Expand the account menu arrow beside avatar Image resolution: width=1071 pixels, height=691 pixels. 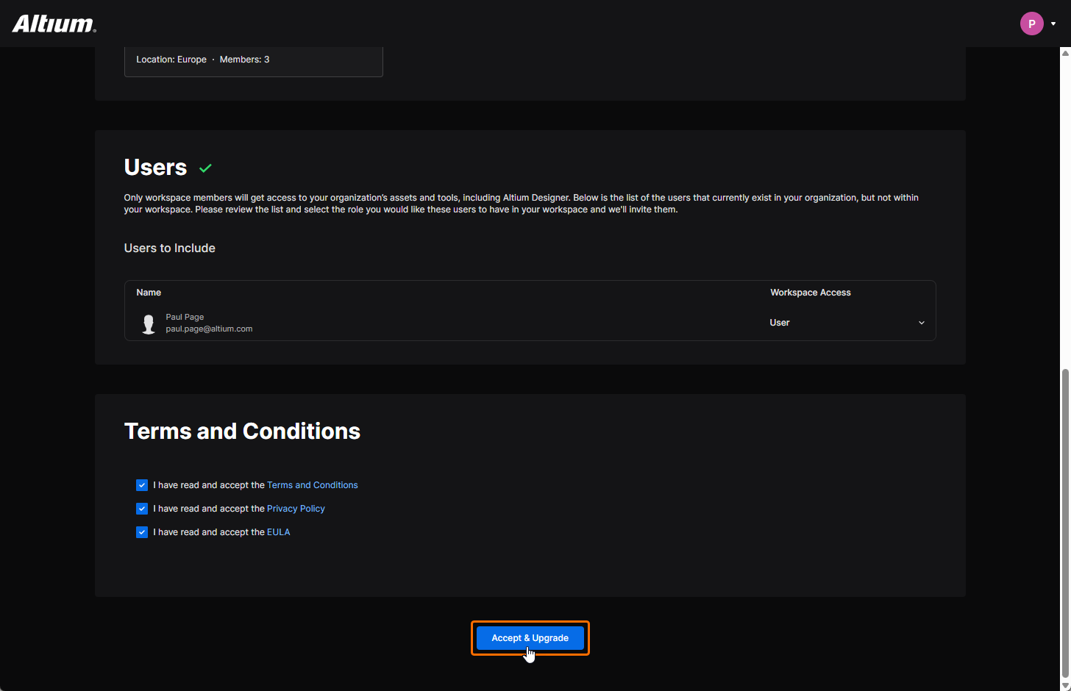1053,24
